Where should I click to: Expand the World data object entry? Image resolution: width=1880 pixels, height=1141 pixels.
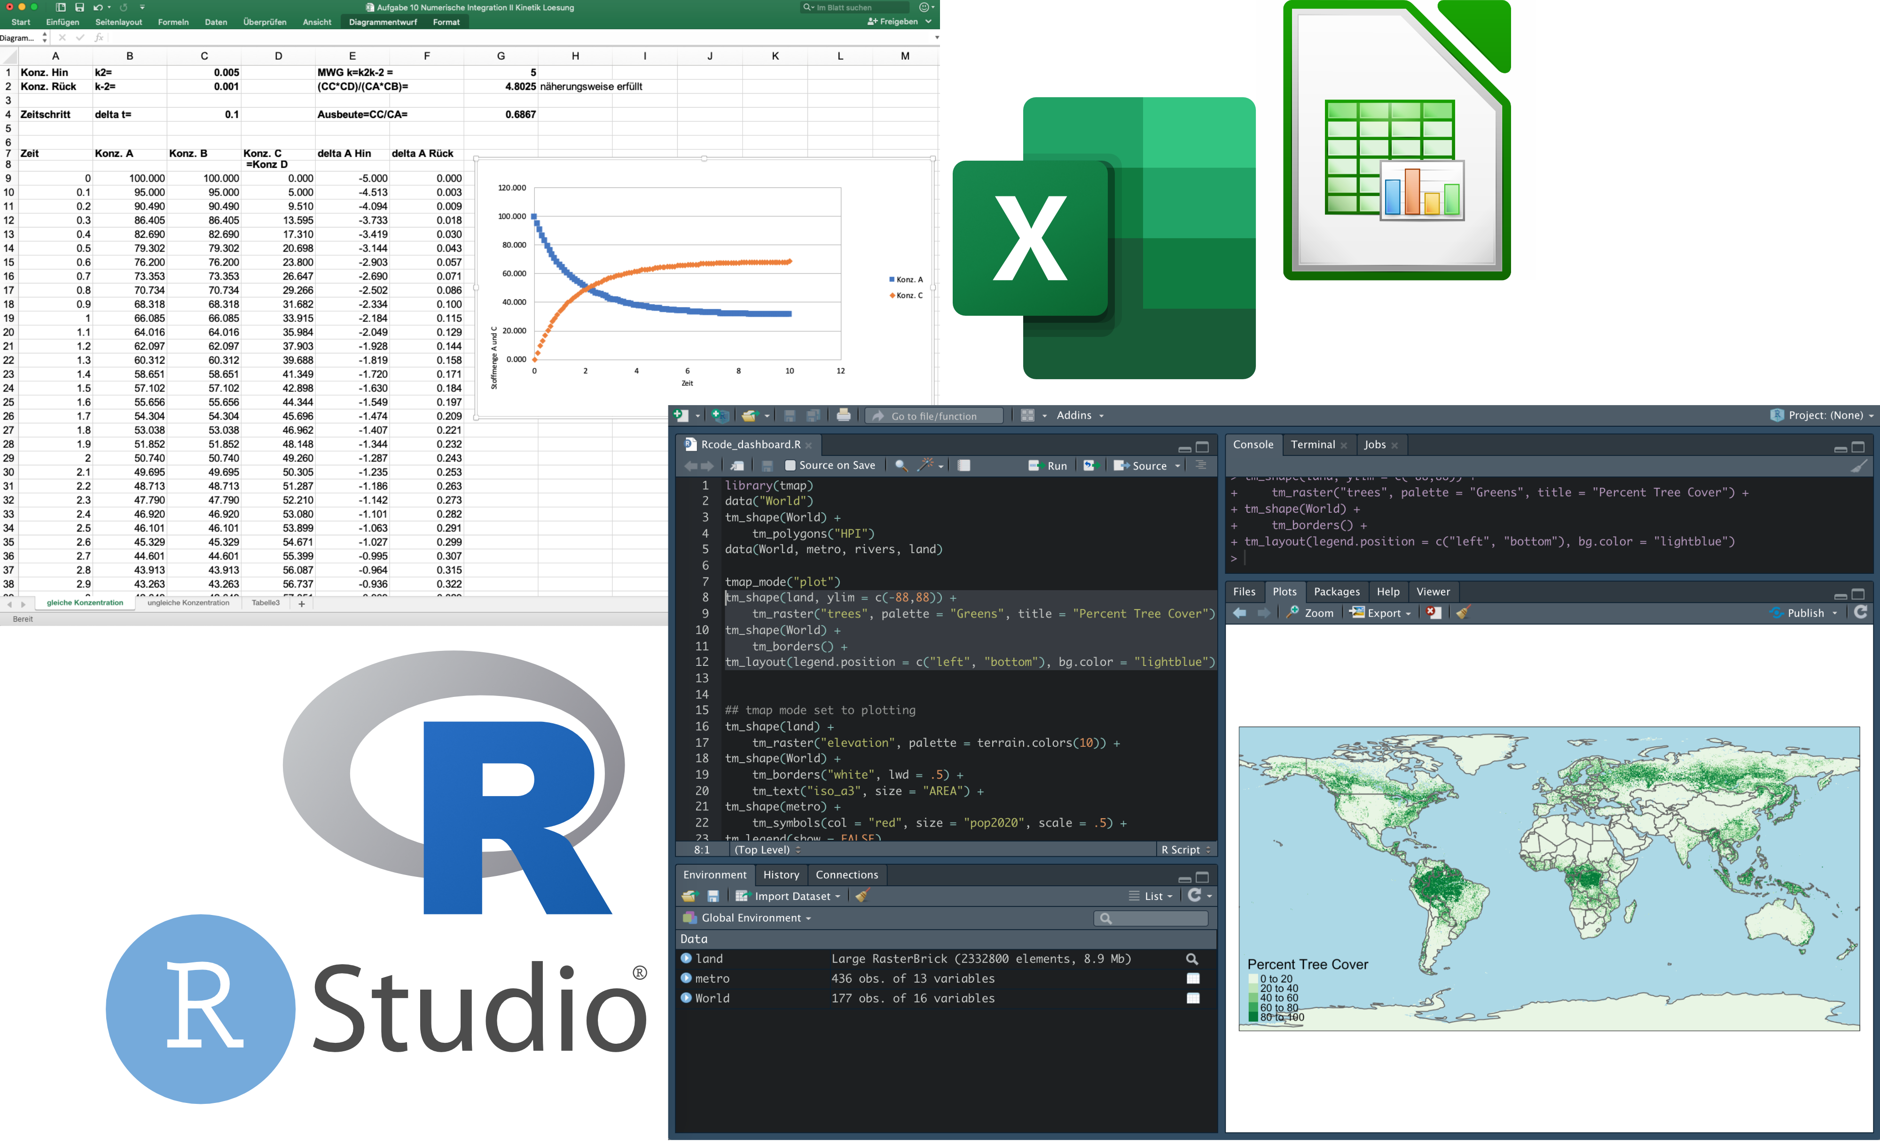point(686,998)
